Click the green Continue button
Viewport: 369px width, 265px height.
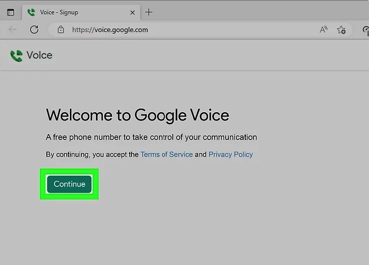point(69,184)
